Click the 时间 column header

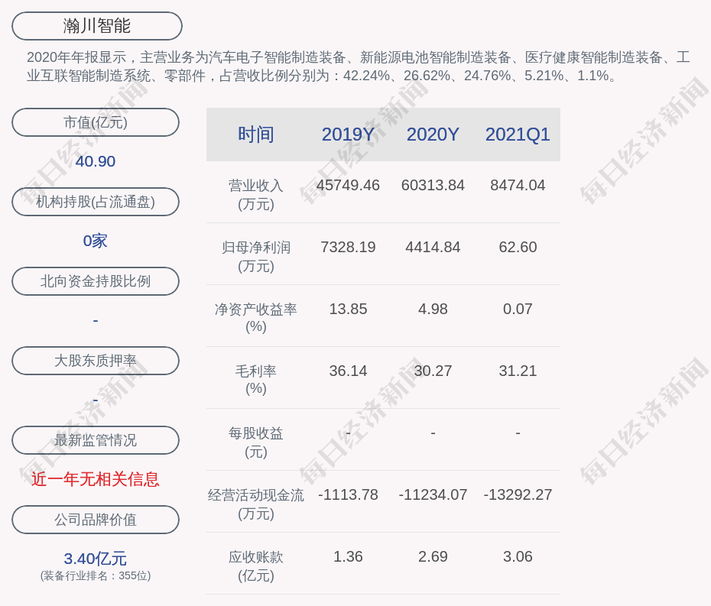pos(255,134)
